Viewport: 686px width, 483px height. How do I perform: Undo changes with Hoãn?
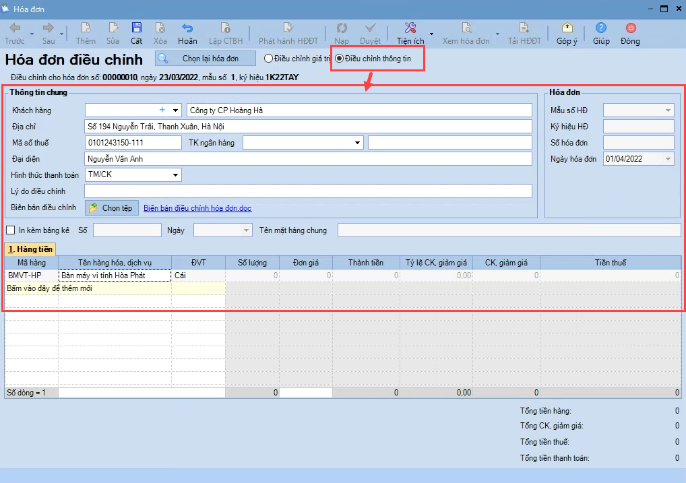(x=187, y=34)
